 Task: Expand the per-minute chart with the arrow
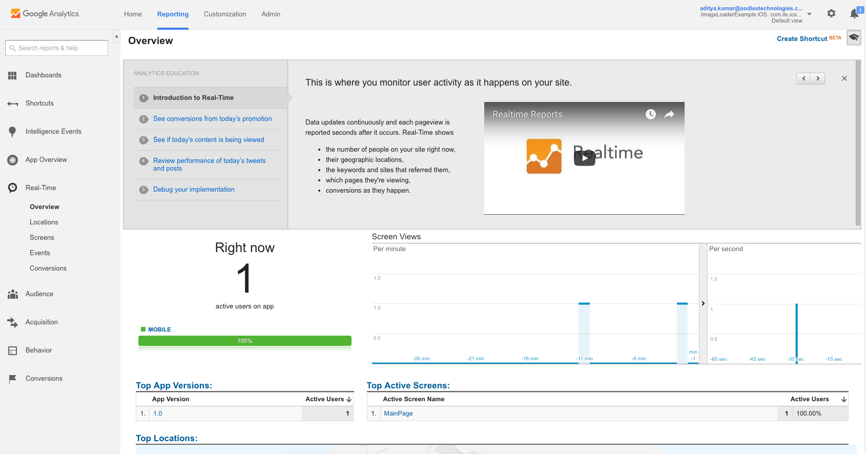[703, 303]
